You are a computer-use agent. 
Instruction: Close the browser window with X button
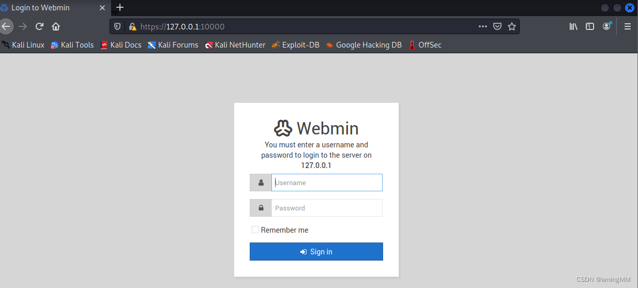(630, 8)
